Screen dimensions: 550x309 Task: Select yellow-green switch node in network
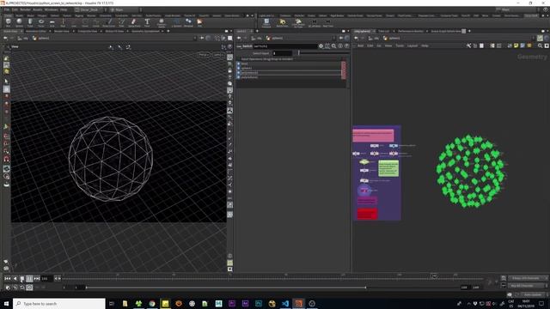click(x=364, y=162)
